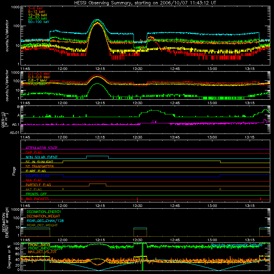Image resolution: width=274 pixels, height=274 pixels.
Task: Click the counts/s/detector label of the keV panel
Action: [7, 36]
